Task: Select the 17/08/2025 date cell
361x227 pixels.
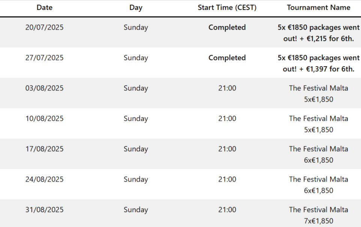Action: (45, 149)
